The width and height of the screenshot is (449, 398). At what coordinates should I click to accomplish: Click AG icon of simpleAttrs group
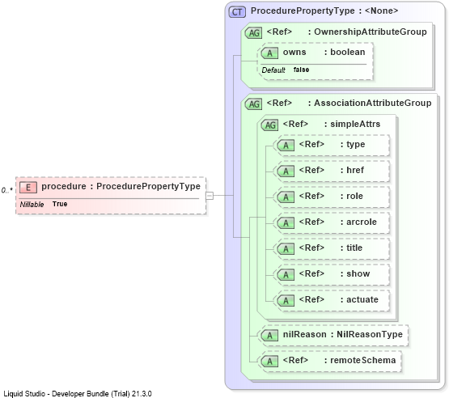tap(269, 125)
